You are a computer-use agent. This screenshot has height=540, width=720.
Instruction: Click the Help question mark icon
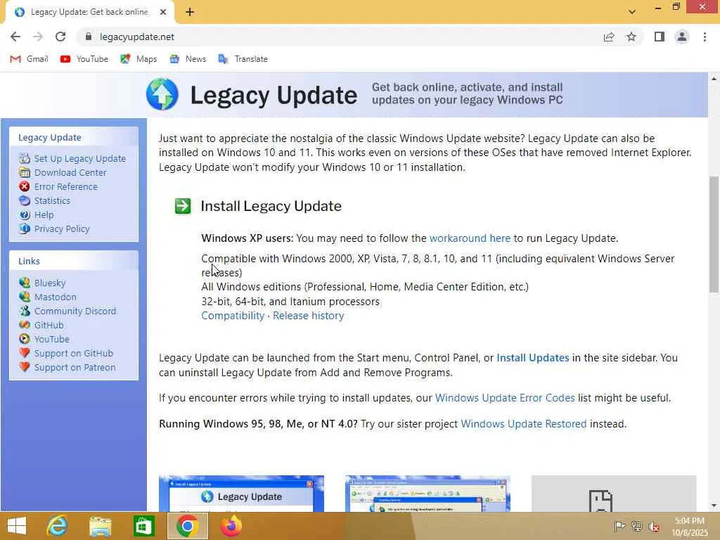[25, 214]
